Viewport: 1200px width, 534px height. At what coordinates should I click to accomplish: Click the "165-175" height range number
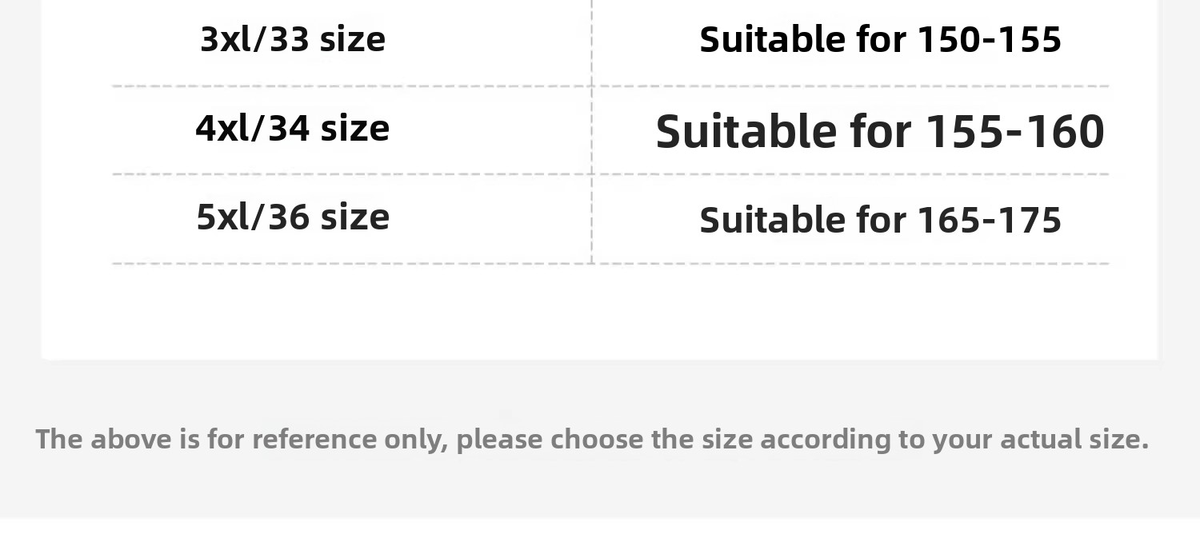989,220
